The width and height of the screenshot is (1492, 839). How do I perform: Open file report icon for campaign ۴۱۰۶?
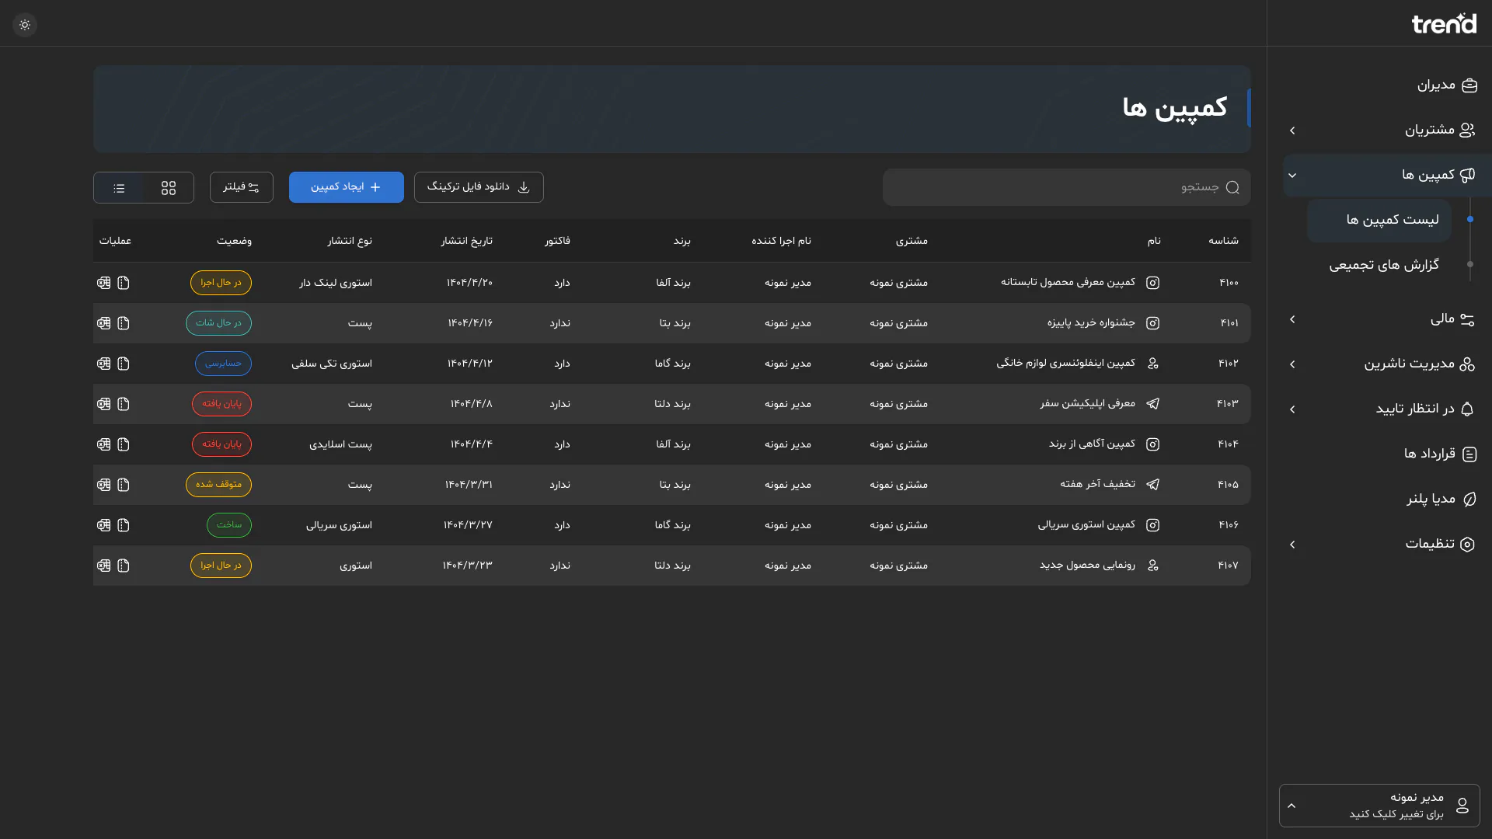coord(124,525)
